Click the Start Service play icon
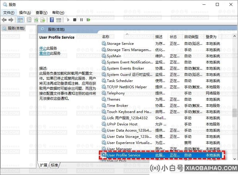238x175 pixels. (68, 20)
